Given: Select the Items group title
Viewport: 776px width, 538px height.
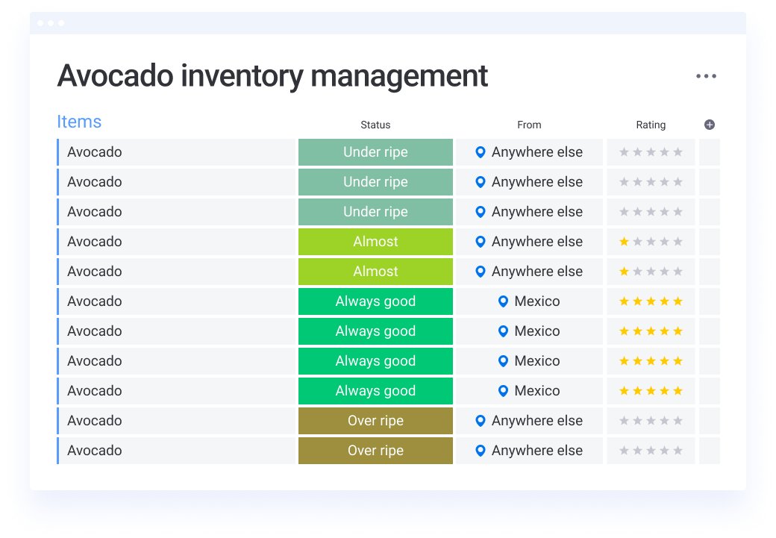Looking at the screenshot, I should (79, 122).
